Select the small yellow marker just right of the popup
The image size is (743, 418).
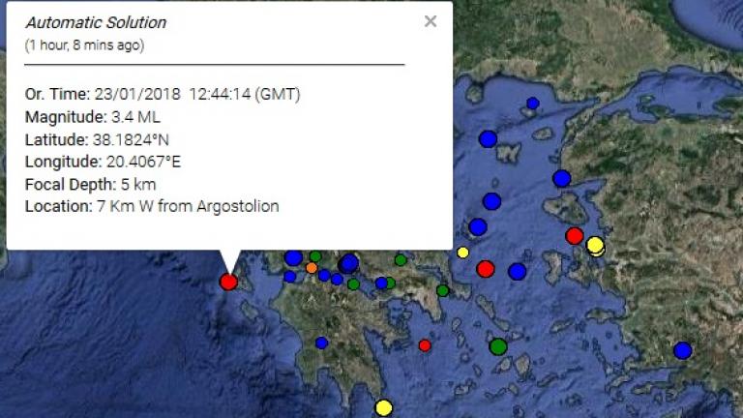[x=463, y=253]
